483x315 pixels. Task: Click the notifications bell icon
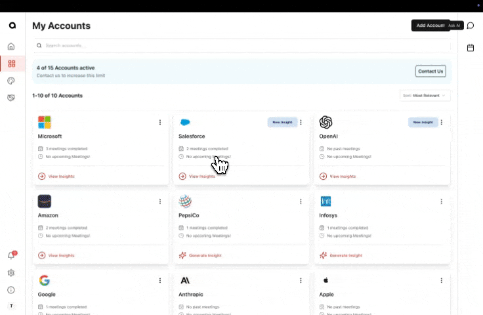(11, 256)
